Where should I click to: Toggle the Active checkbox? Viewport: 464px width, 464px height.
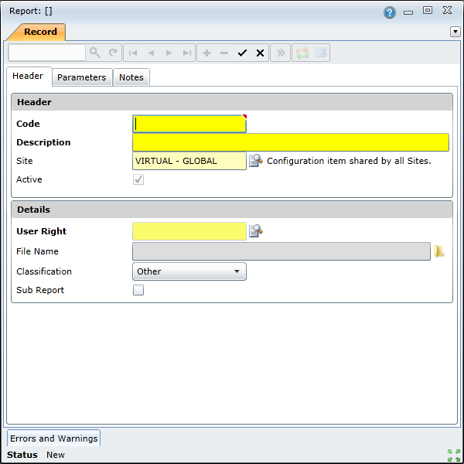click(x=138, y=179)
